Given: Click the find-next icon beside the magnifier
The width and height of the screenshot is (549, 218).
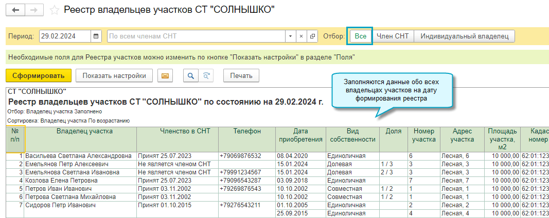Looking at the screenshot, I should click(206, 76).
